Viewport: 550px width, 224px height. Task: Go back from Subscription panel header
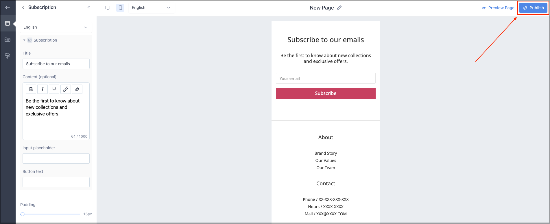coord(23,7)
